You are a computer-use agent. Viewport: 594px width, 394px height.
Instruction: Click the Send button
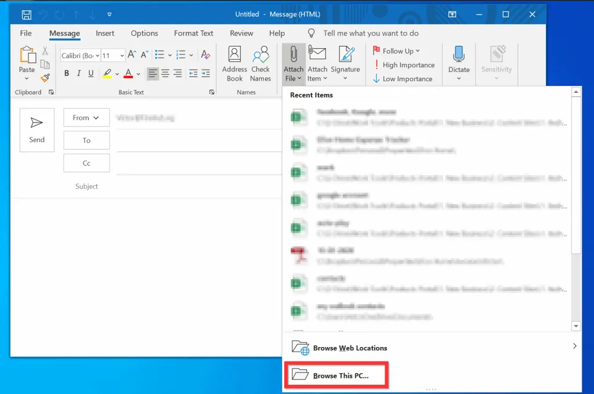pos(37,130)
